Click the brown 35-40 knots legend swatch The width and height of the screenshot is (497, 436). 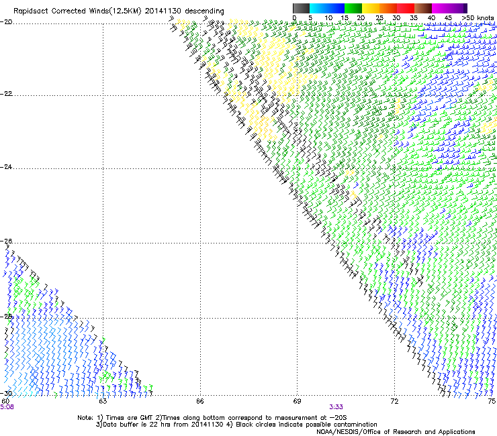[x=423, y=8]
